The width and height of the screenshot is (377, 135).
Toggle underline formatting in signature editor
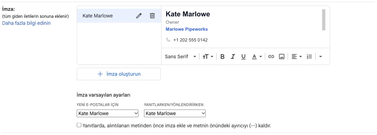coord(243,57)
